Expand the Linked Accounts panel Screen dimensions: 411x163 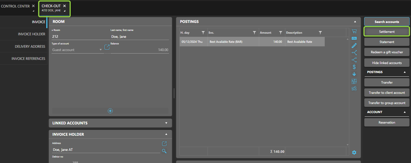tap(166, 123)
